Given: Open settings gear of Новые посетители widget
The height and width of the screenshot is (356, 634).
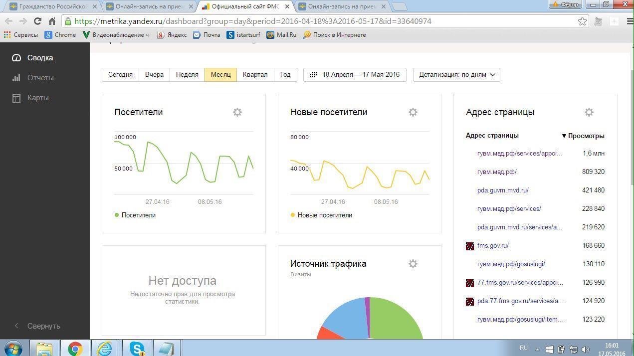Looking at the screenshot, I should (x=413, y=112).
